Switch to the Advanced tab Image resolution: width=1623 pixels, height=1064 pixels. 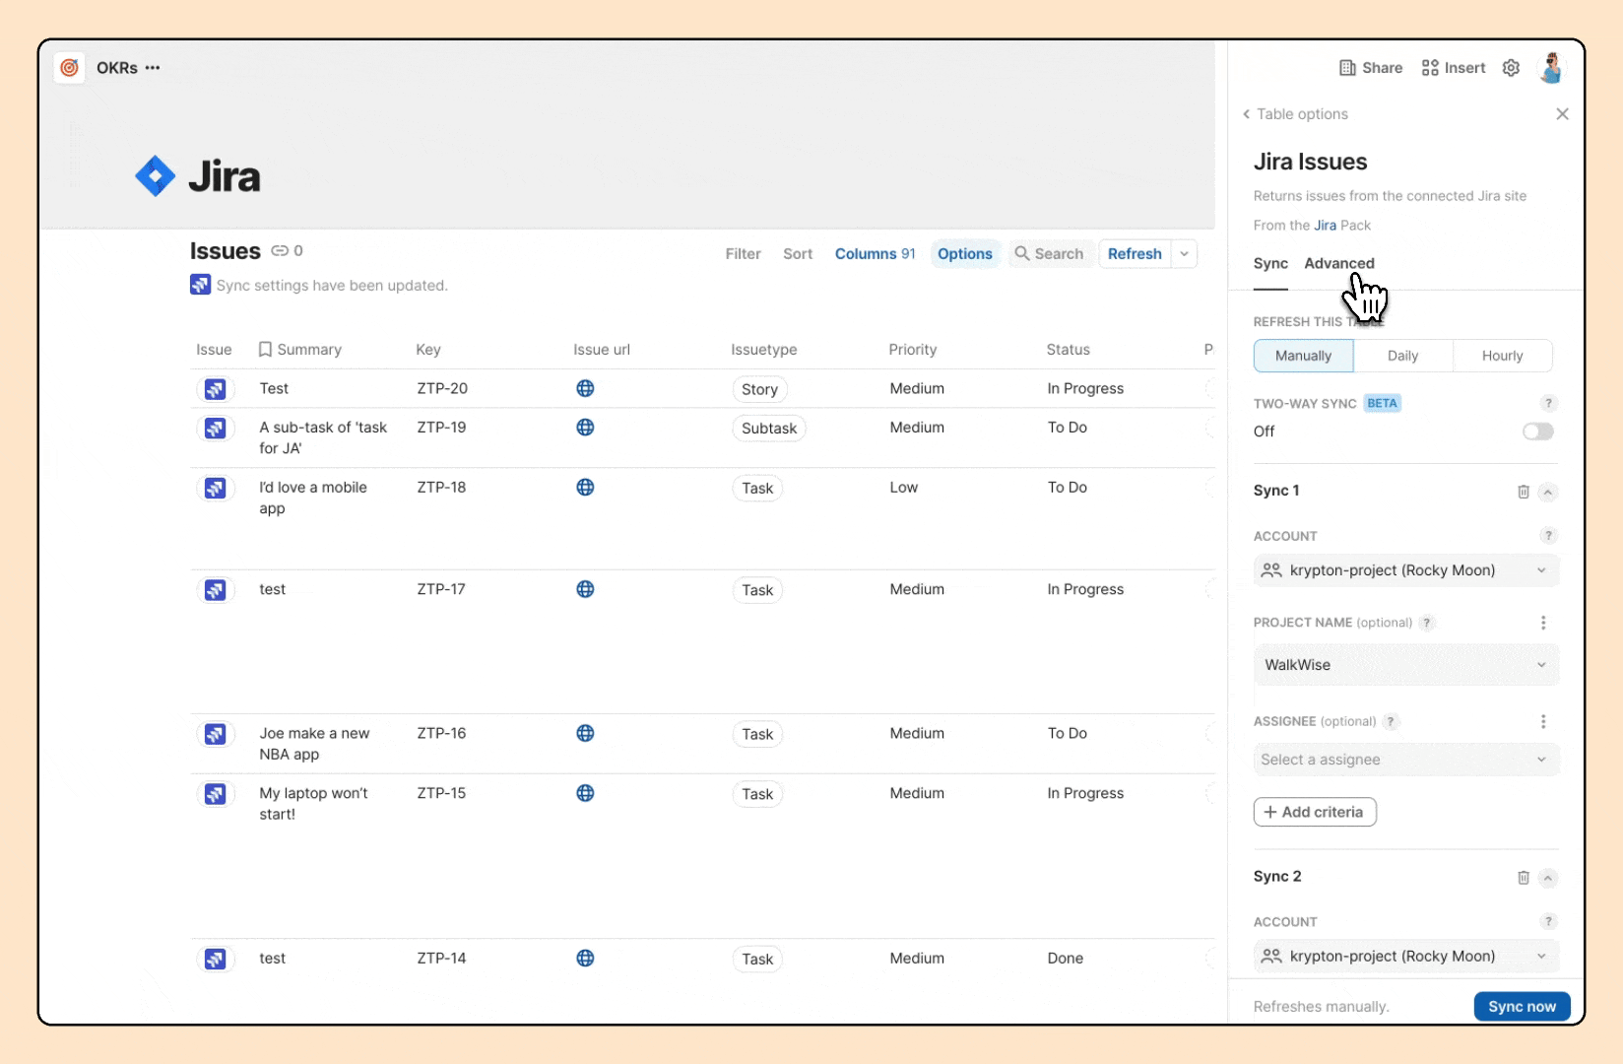pos(1338,264)
